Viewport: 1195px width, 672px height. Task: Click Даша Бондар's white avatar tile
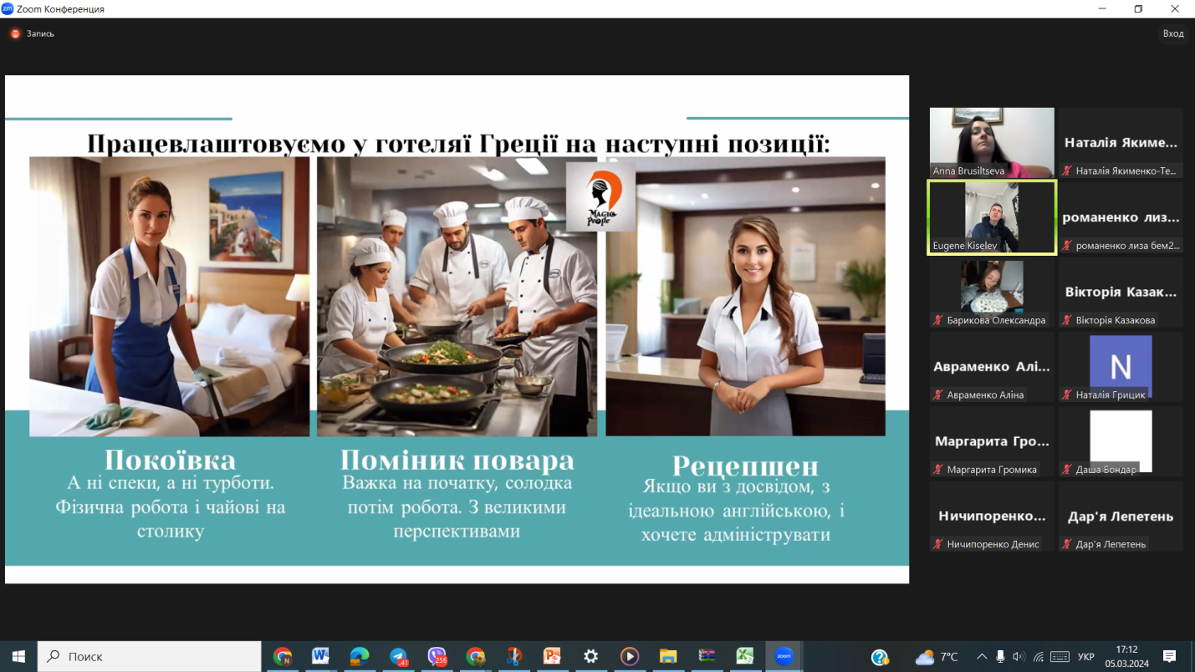[x=1121, y=441]
